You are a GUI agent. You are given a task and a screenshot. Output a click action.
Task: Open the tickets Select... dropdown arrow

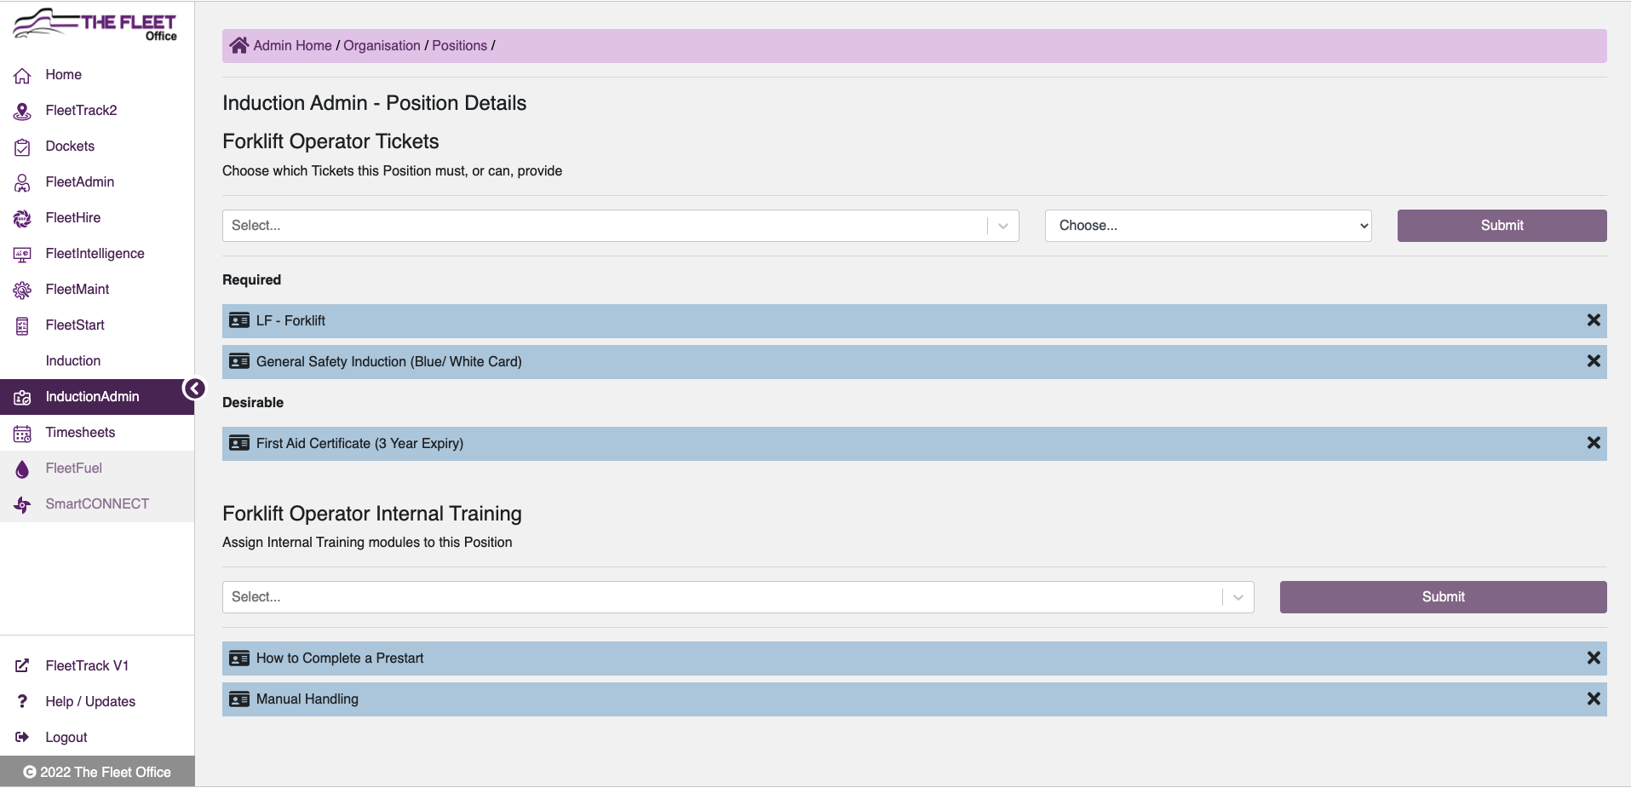tap(1003, 226)
